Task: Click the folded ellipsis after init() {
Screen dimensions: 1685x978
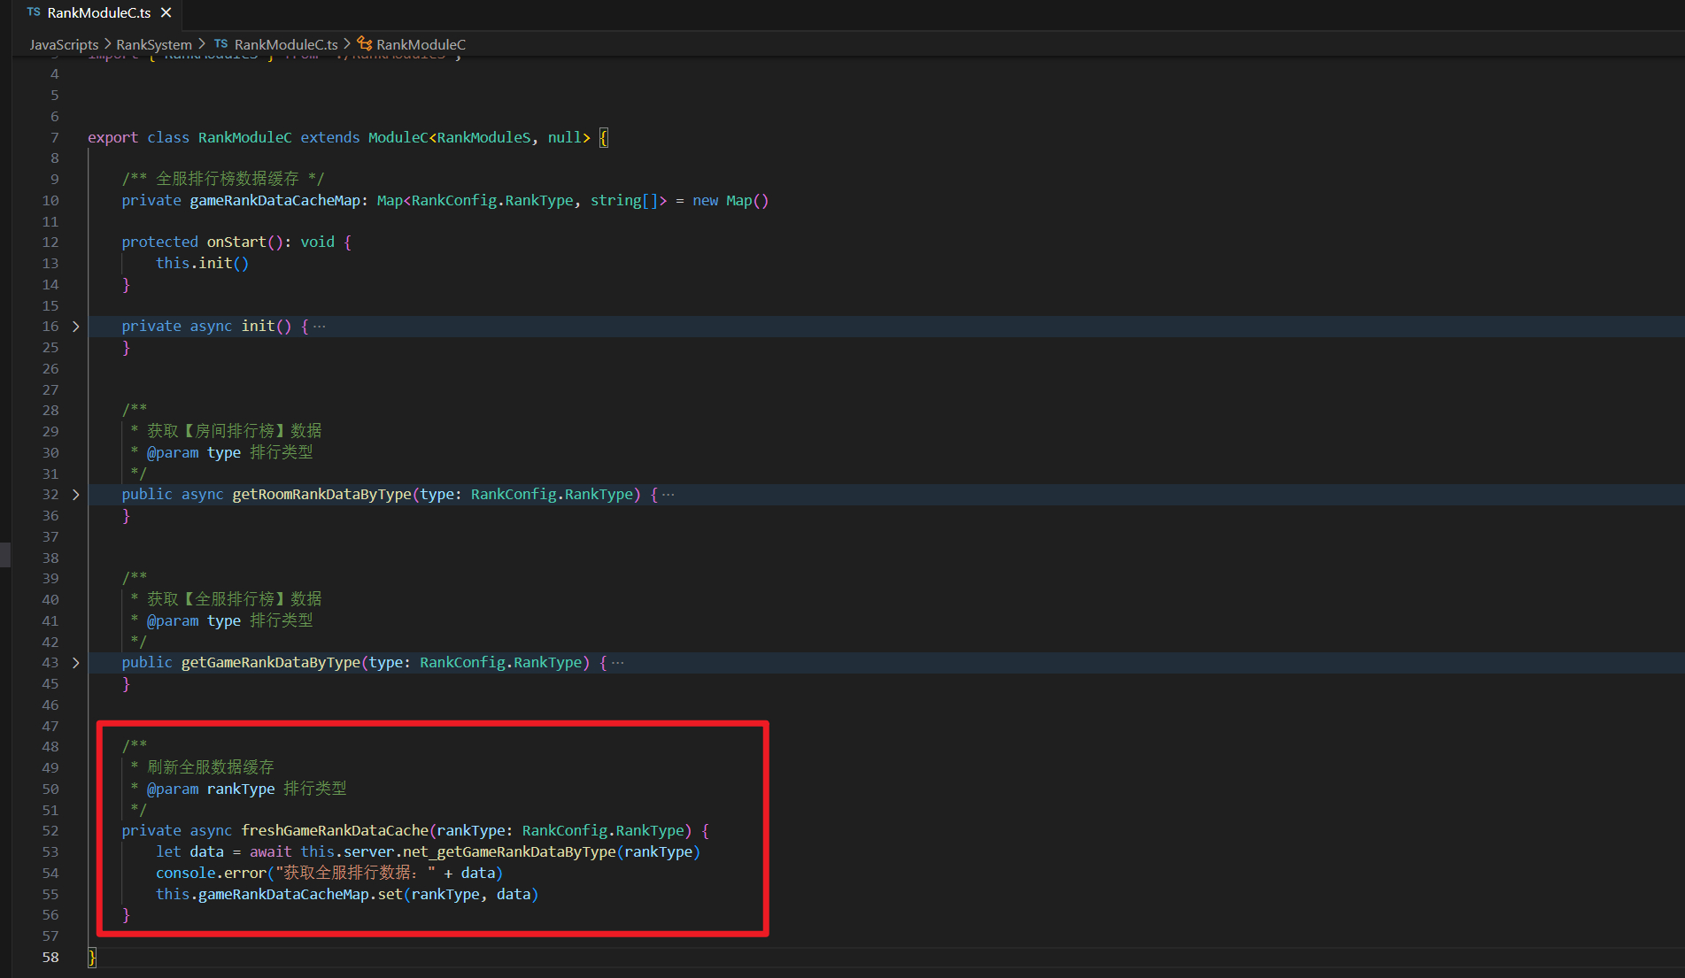Action: point(320,327)
